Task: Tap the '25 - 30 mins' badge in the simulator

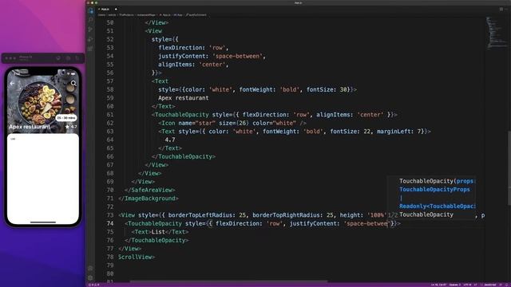Action: (x=66, y=118)
